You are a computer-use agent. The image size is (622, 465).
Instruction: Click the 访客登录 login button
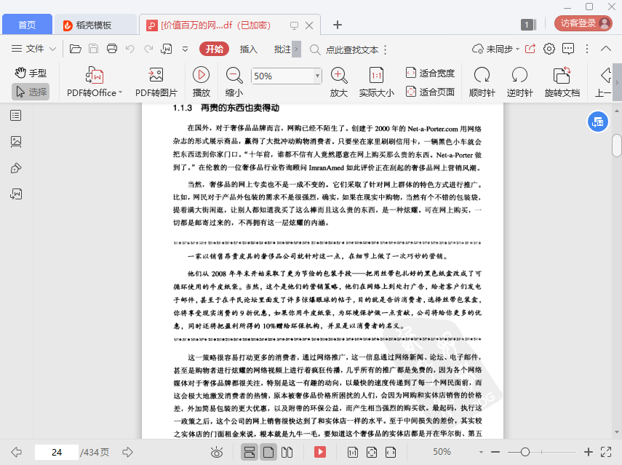pos(583,23)
